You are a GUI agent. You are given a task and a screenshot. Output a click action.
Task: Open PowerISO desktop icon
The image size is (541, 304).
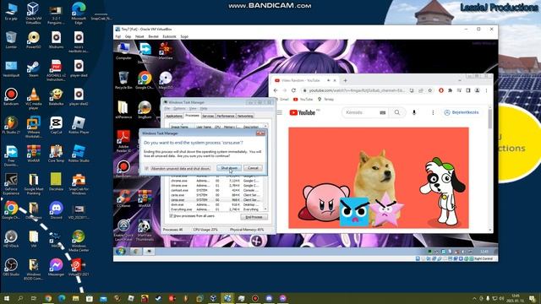pyautogui.click(x=34, y=40)
